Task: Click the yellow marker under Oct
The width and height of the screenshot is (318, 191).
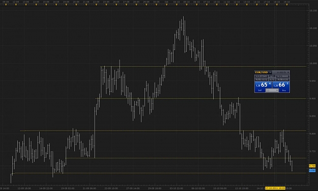Action: 166,5
